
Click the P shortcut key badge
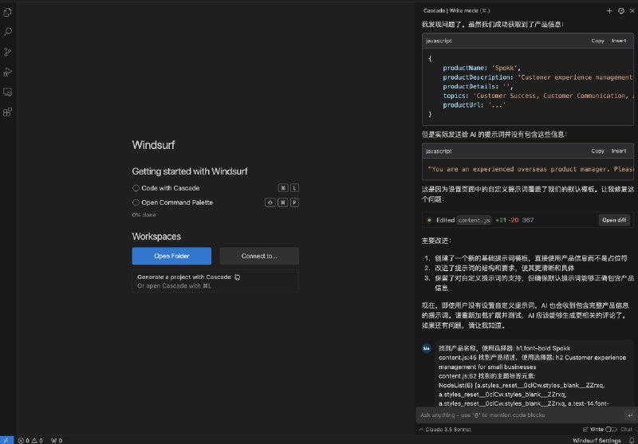(294, 202)
